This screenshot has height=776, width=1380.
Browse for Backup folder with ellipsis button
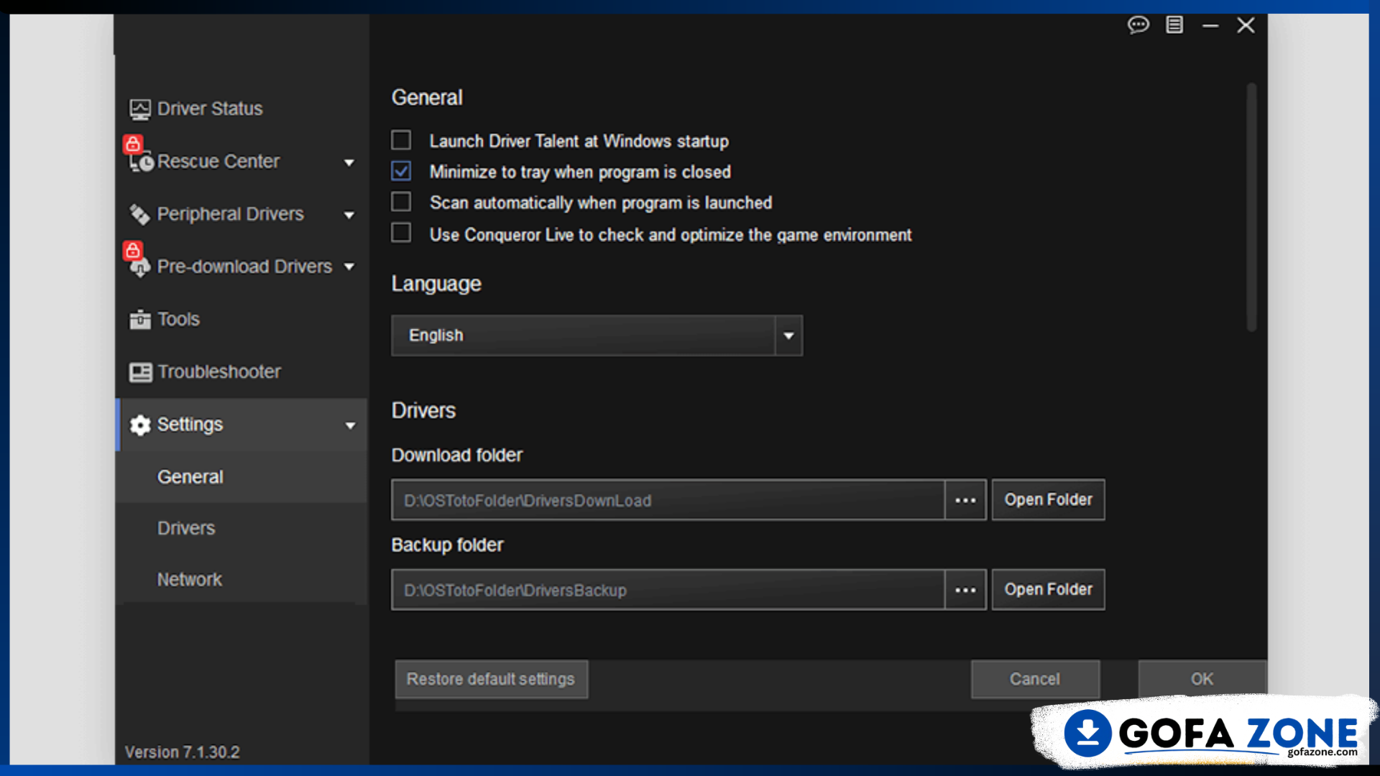click(x=965, y=590)
